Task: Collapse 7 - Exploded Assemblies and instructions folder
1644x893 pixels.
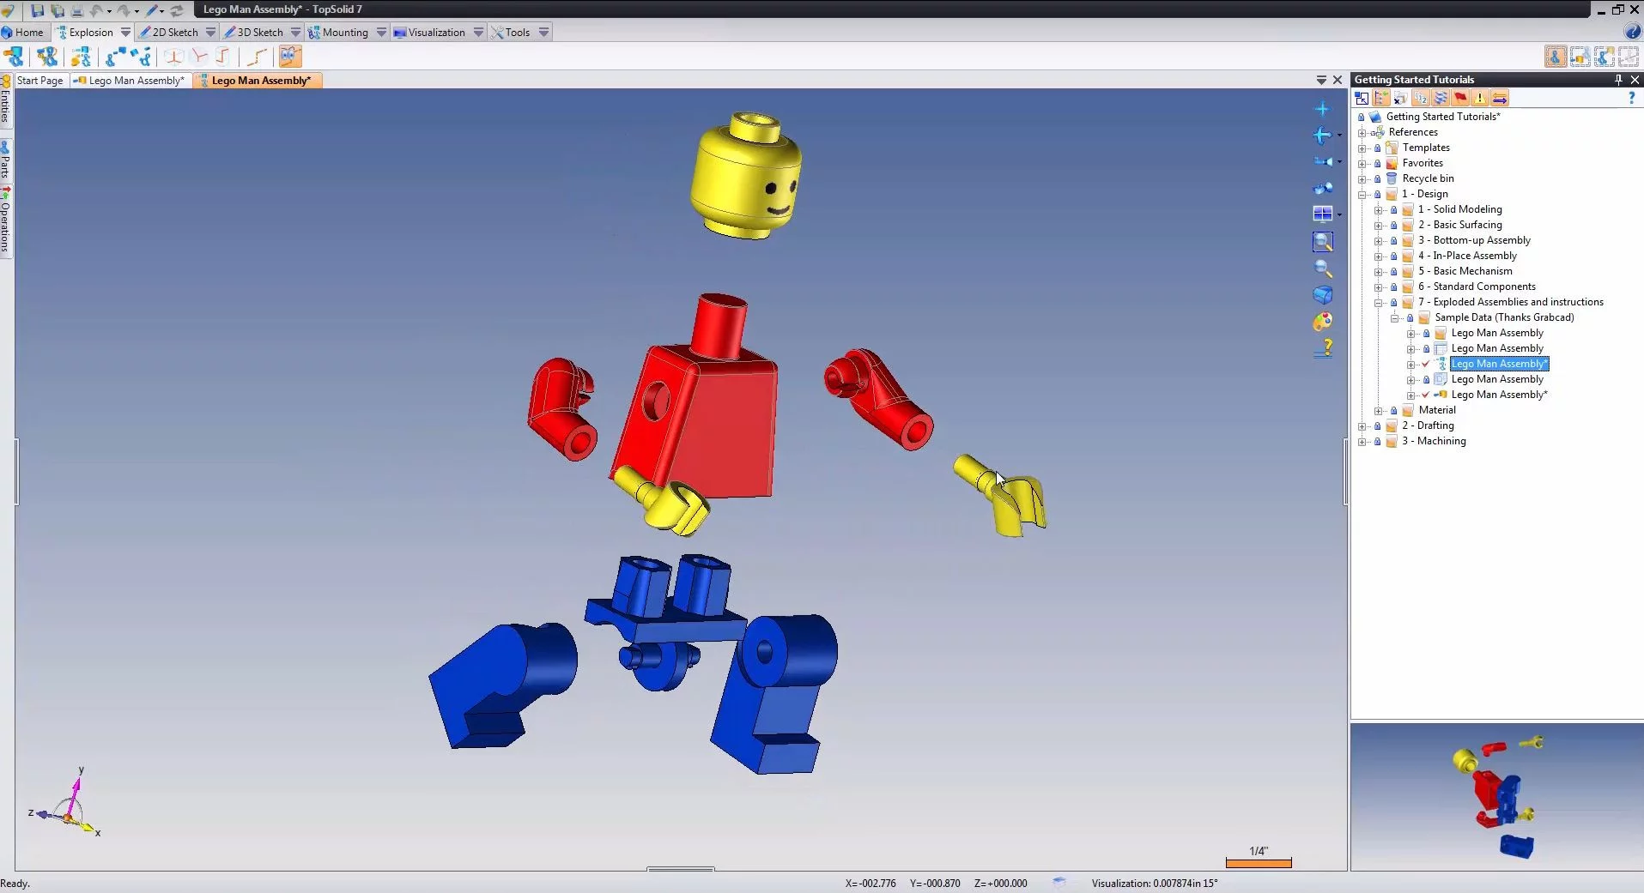Action: click(x=1378, y=303)
